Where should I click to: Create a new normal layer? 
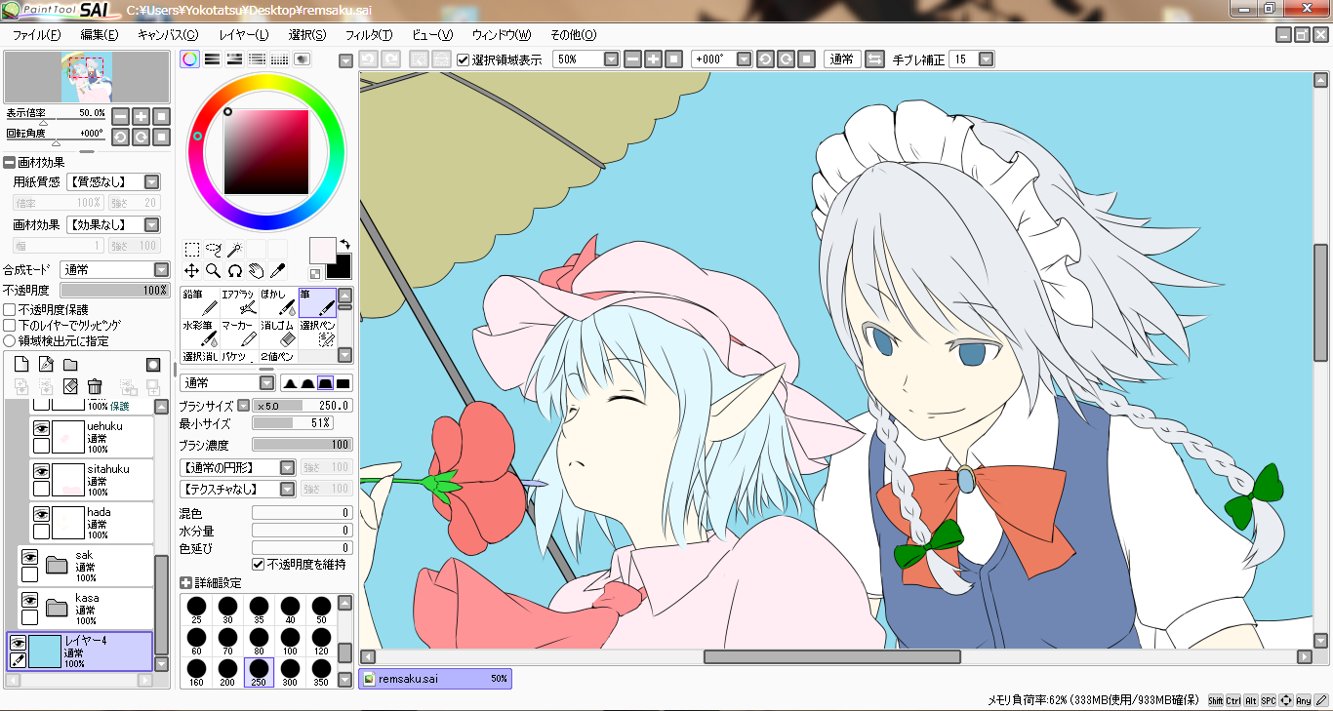tap(21, 364)
